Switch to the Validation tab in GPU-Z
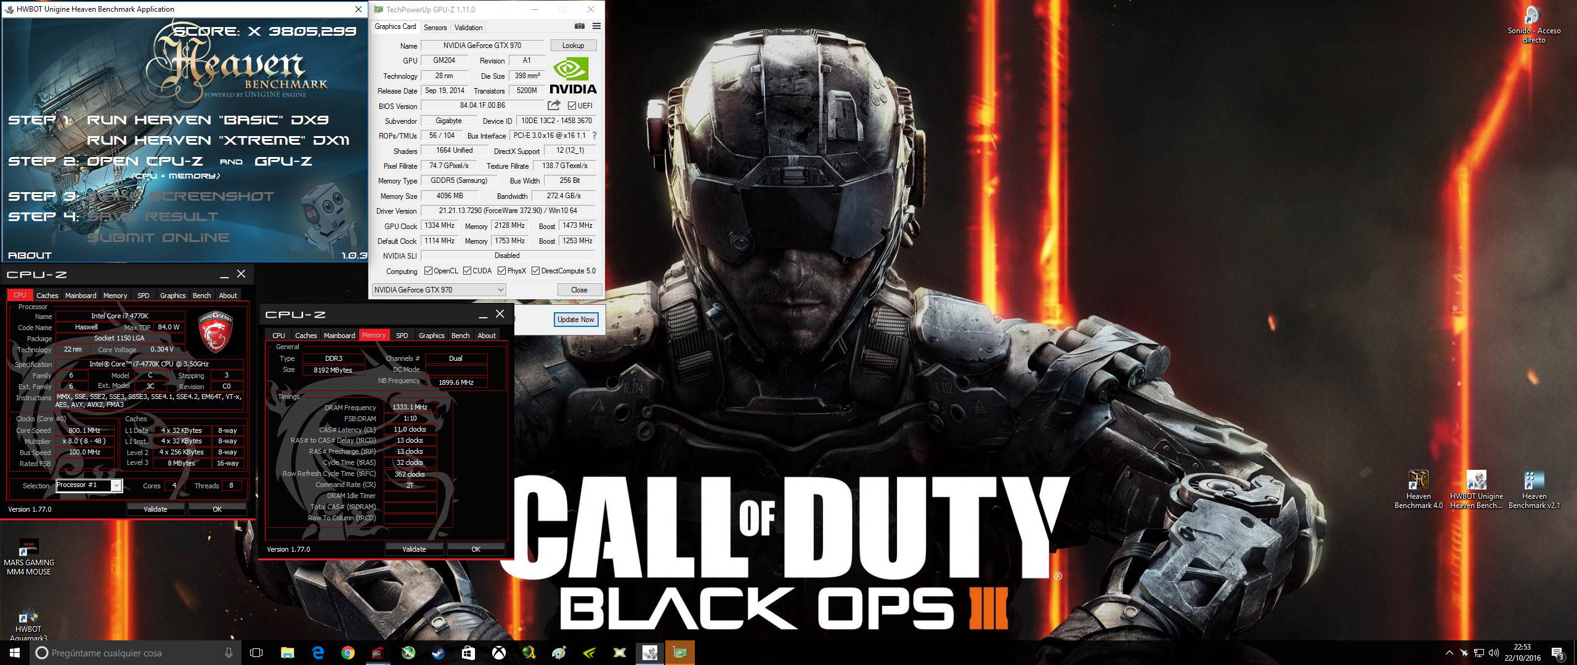The height and width of the screenshot is (665, 1577). point(468,28)
